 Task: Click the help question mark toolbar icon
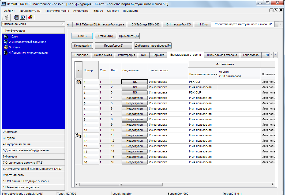coord(30,17)
